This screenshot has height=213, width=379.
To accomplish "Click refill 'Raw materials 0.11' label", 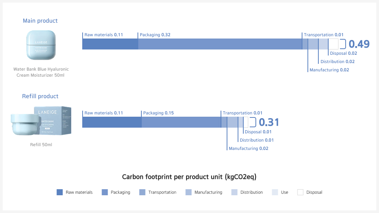I will 103,113.
